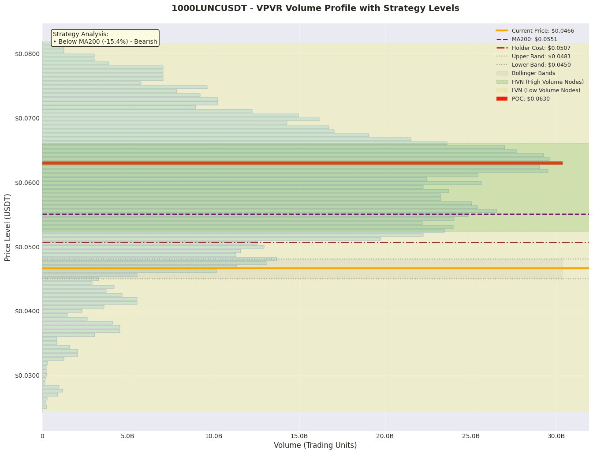This screenshot has width=593, height=454.
Task: Click the orange current price line on chart
Action: 316,268
